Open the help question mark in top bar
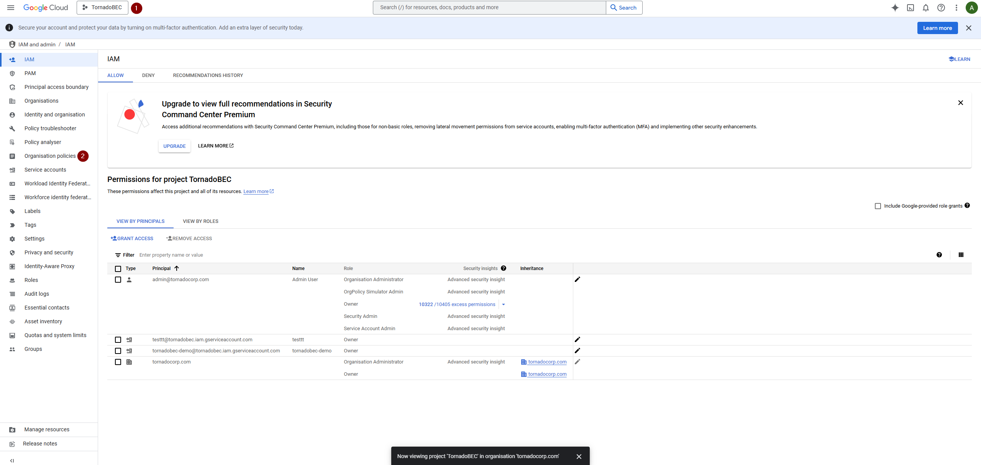The width and height of the screenshot is (981, 465). coord(941,8)
